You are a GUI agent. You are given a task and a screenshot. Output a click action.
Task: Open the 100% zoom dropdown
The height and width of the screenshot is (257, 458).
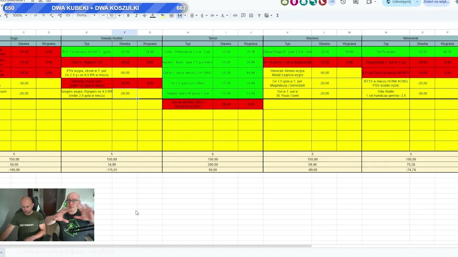(x=20, y=15)
